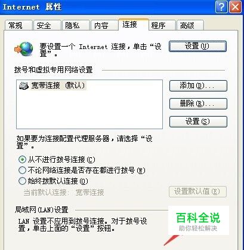Click the 设置(S) button
Viewport: 244px width, 250px height.
(198, 121)
